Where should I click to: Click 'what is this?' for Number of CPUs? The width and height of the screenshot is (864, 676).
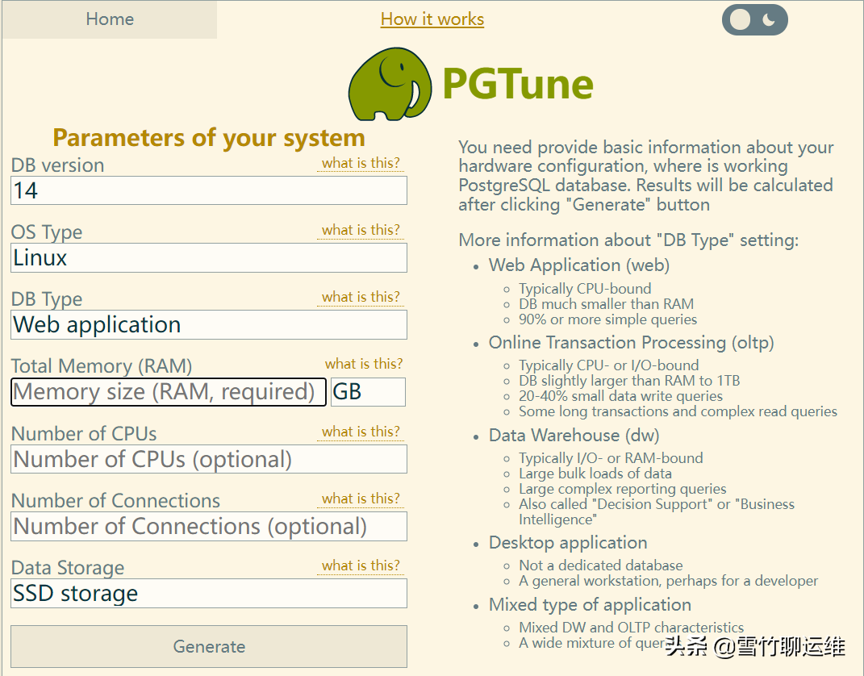coord(361,432)
